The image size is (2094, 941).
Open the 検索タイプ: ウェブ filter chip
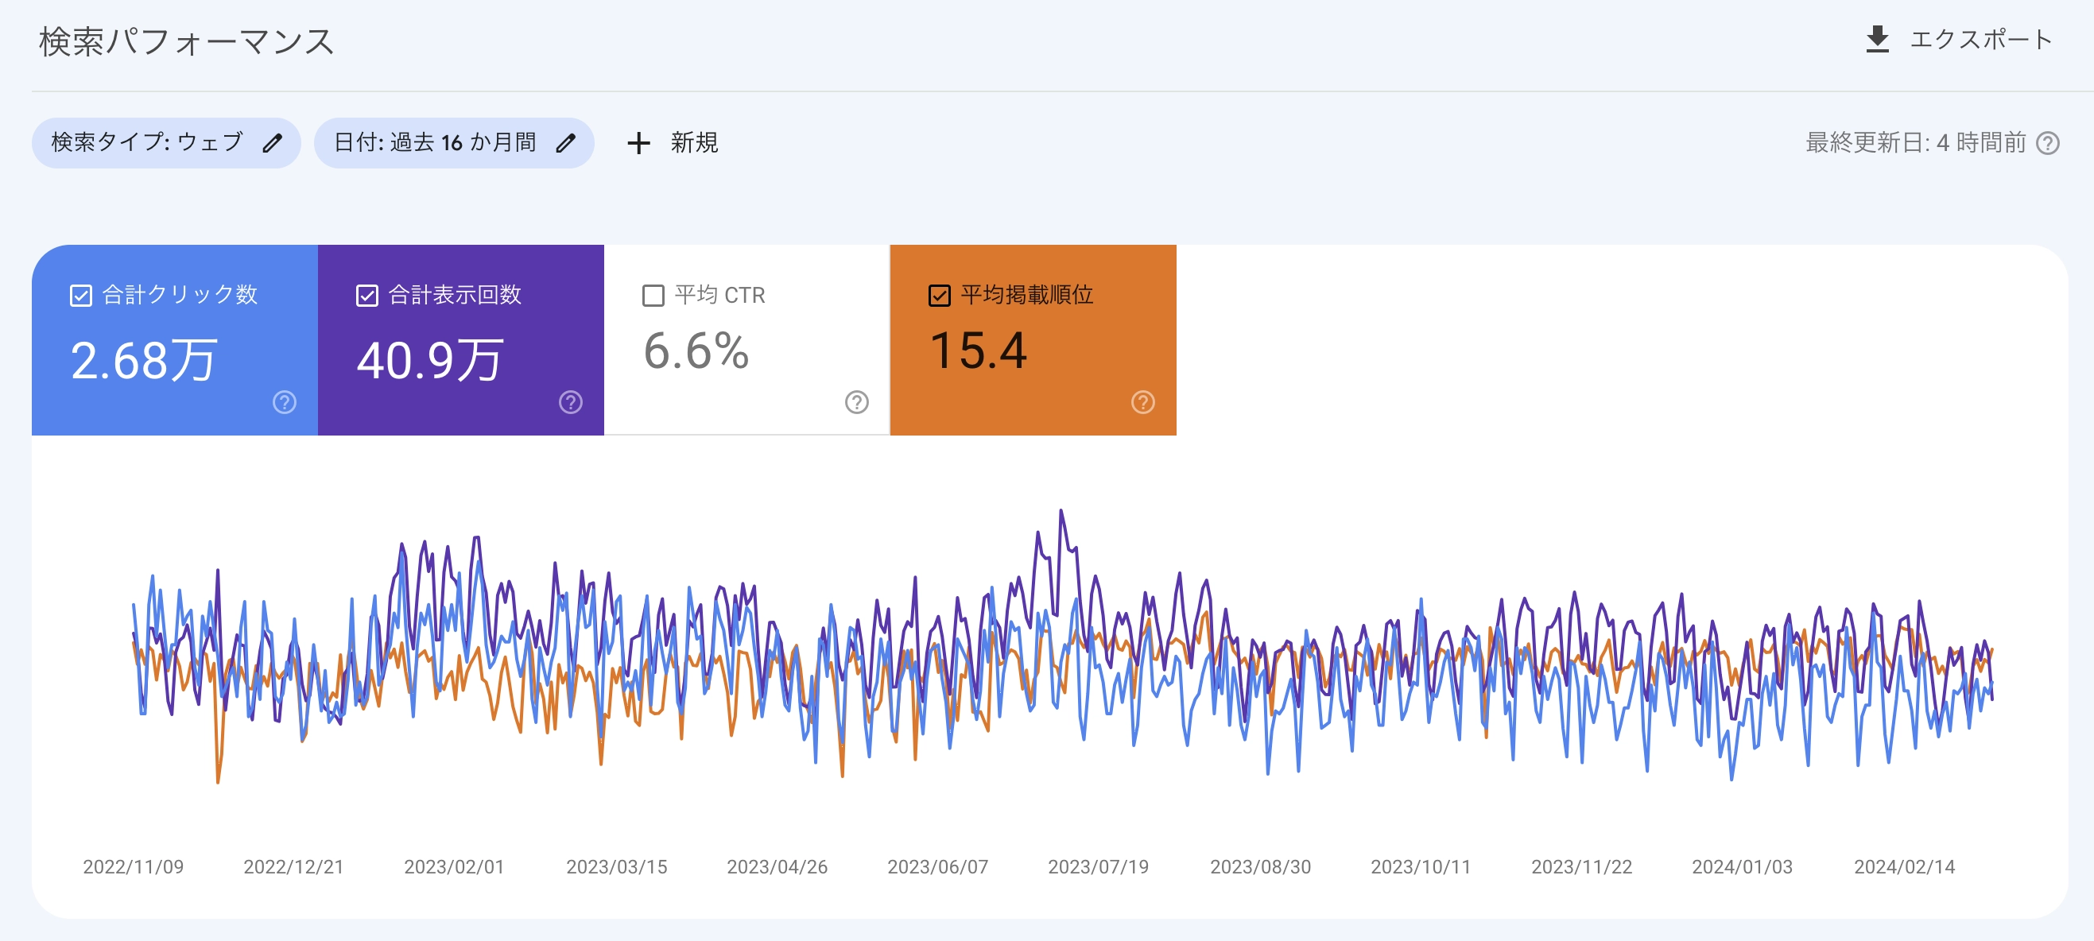coord(166,143)
